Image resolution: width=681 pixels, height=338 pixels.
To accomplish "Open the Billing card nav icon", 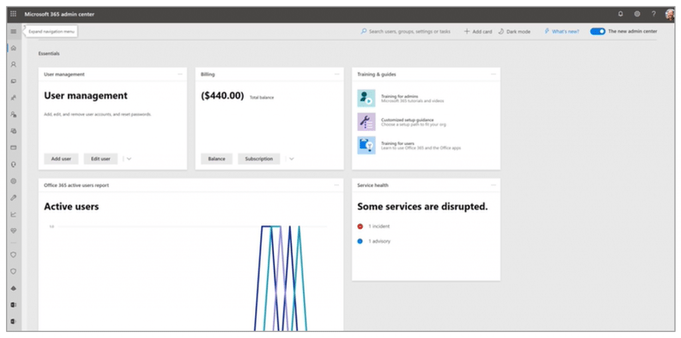I will pyautogui.click(x=13, y=148).
